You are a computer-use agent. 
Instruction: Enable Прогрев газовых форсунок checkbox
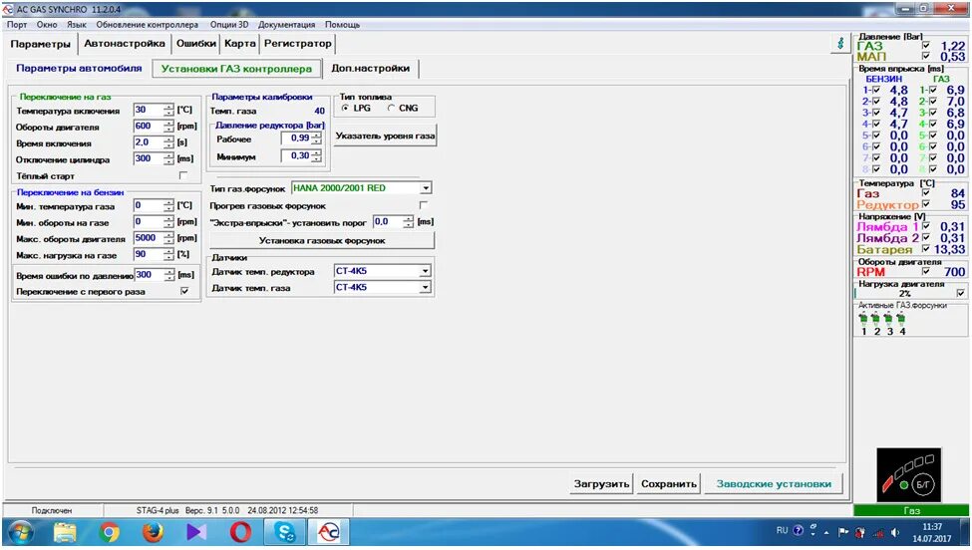[424, 205]
